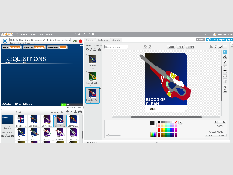Take new costume from camera

click(x=100, y=49)
